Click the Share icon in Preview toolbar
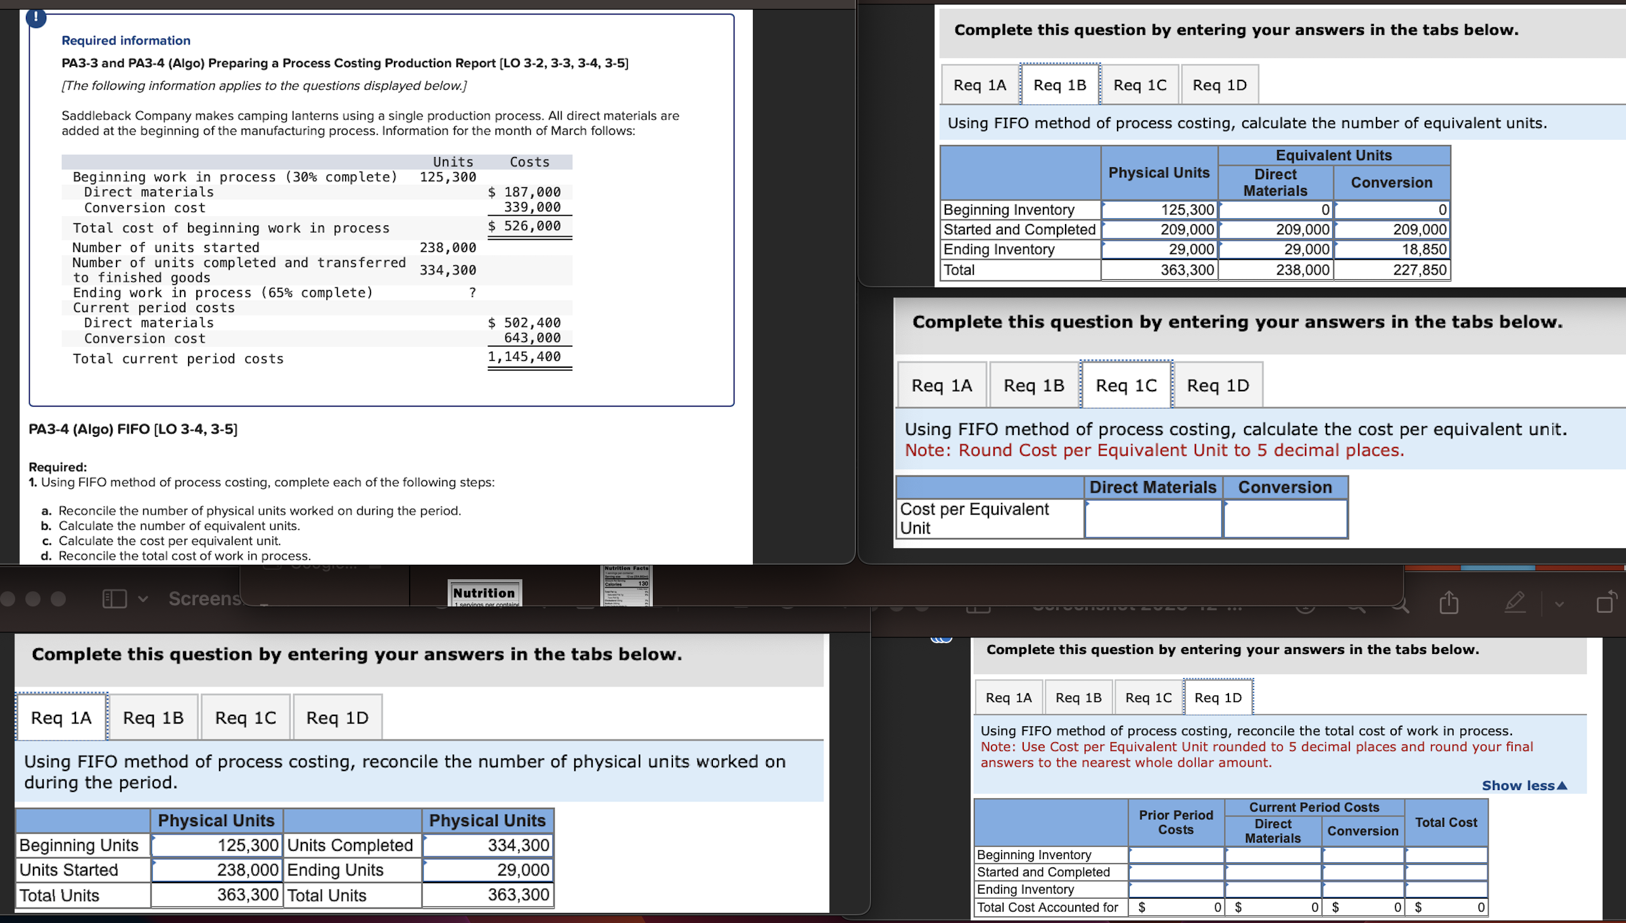 pyautogui.click(x=1449, y=602)
